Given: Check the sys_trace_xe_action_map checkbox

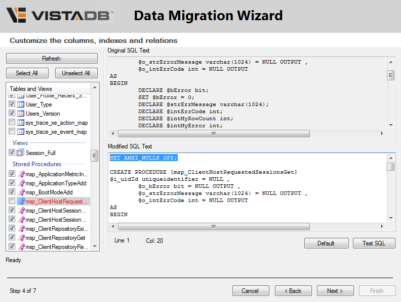Looking at the screenshot, I should [12, 122].
